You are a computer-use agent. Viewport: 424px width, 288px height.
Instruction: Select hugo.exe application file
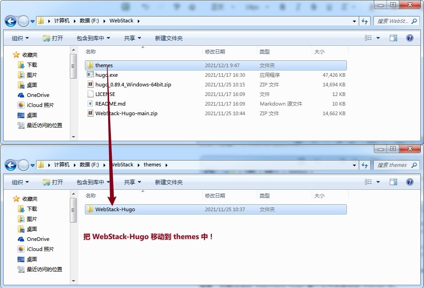click(x=216, y=75)
